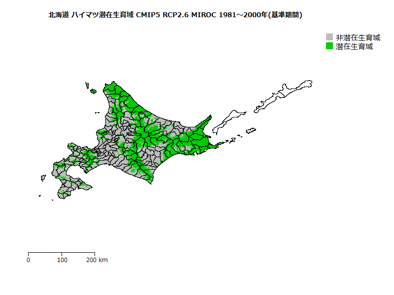Click the 200 km label on scale bar

point(97,260)
